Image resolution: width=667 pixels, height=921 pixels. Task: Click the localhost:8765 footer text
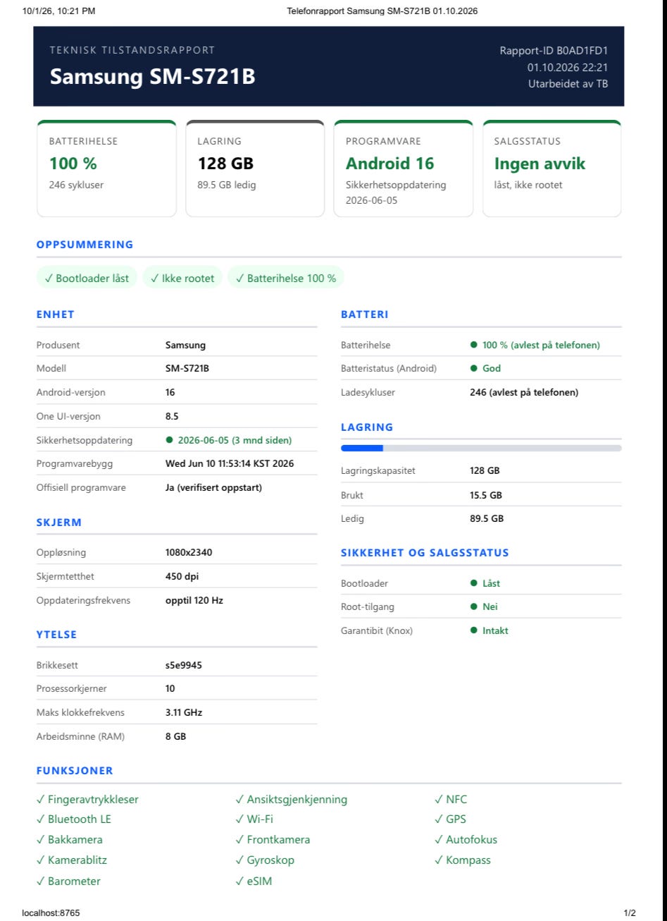[x=51, y=913]
